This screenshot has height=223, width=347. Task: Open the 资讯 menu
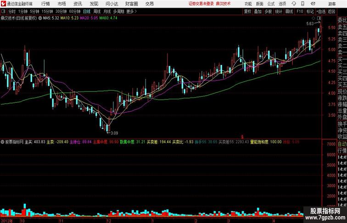tap(78, 4)
